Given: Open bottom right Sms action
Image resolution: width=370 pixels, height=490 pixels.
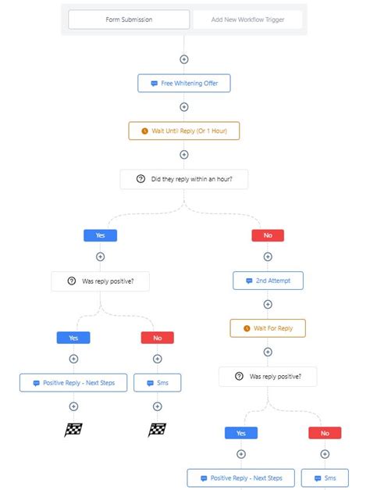Looking at the screenshot, I should pyautogui.click(x=325, y=477).
